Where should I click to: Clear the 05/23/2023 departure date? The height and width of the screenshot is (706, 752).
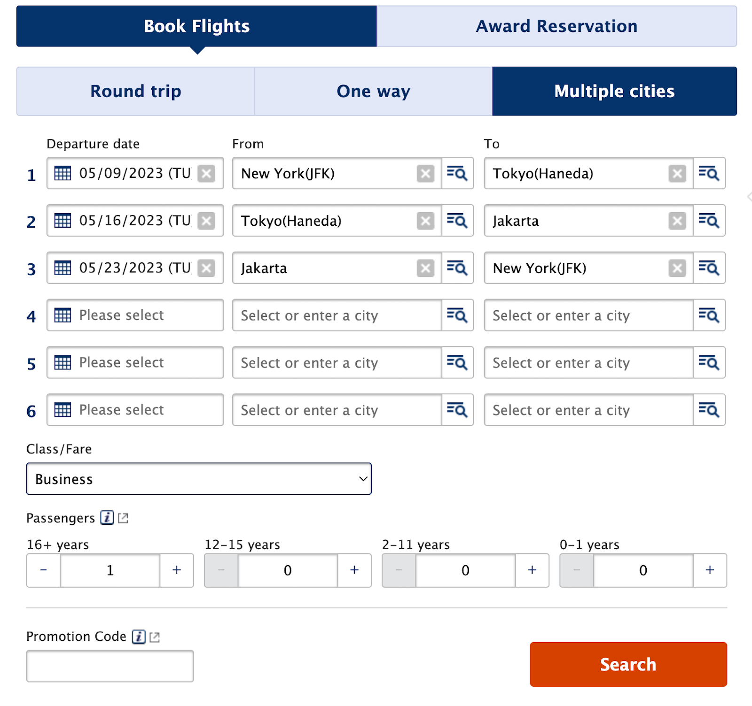(x=206, y=268)
